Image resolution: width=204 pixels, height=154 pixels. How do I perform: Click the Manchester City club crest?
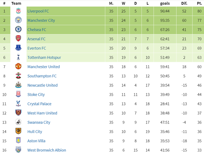pyautogui.click(x=19, y=20)
